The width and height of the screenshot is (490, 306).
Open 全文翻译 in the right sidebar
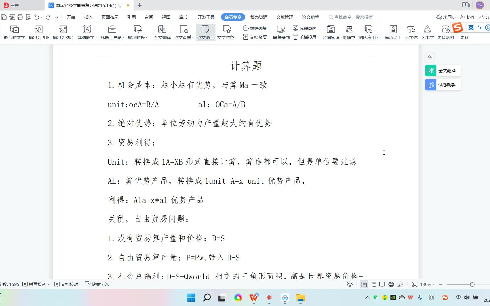point(443,71)
